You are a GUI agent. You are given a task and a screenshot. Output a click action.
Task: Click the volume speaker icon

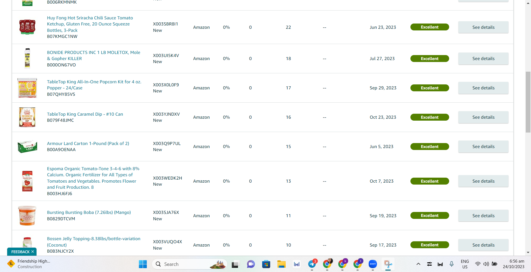pyautogui.click(x=486, y=264)
